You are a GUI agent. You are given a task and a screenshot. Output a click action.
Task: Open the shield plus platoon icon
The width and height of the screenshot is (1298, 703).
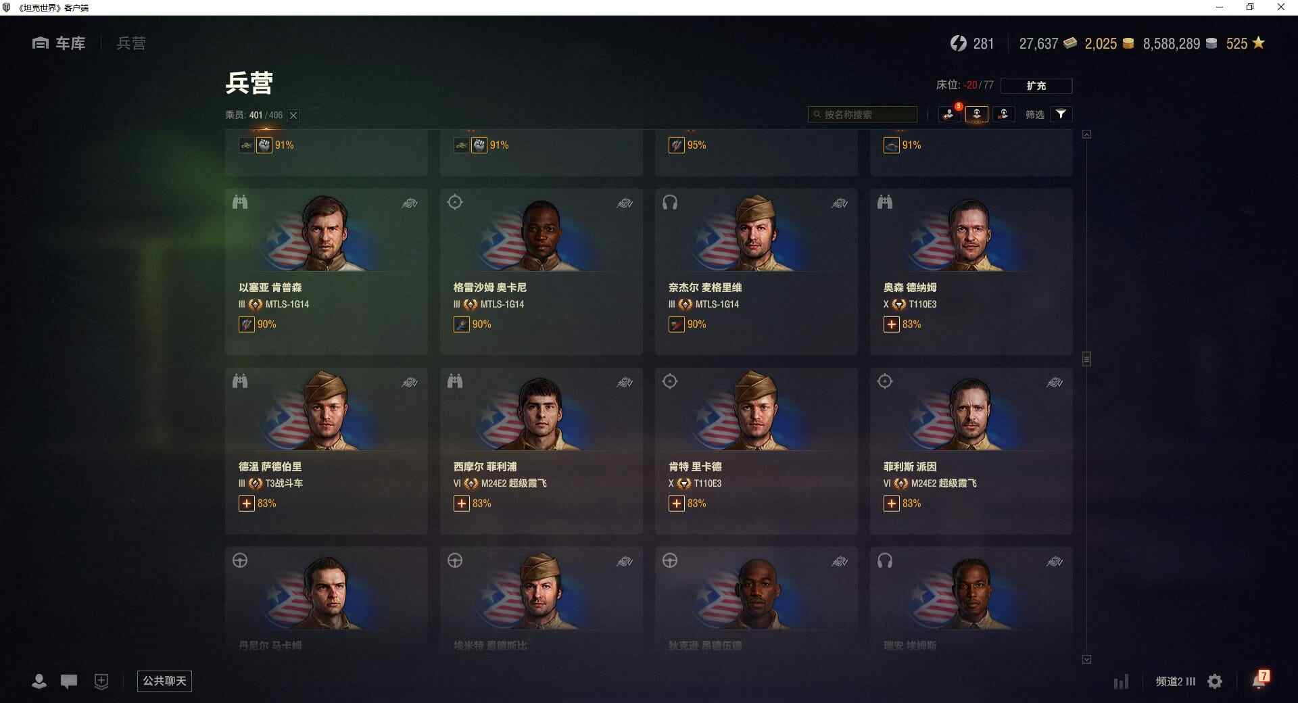[101, 681]
